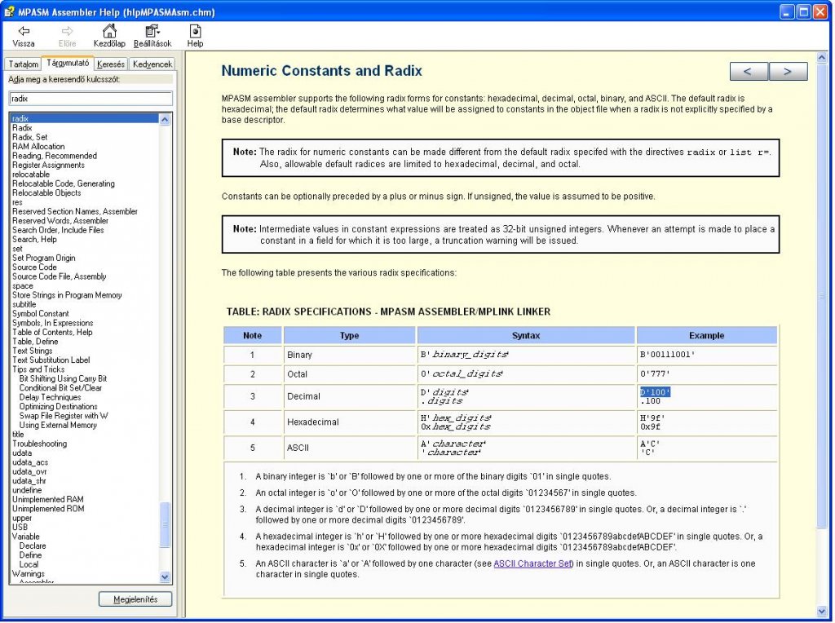Screen dimensions: 835x623
Task: Select 'Tips and Tricks' index entry
Action: click(38, 370)
